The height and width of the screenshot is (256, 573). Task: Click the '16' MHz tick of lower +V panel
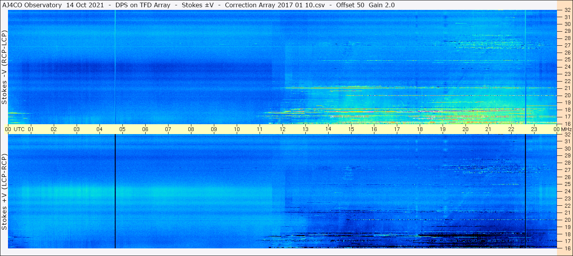(567, 248)
